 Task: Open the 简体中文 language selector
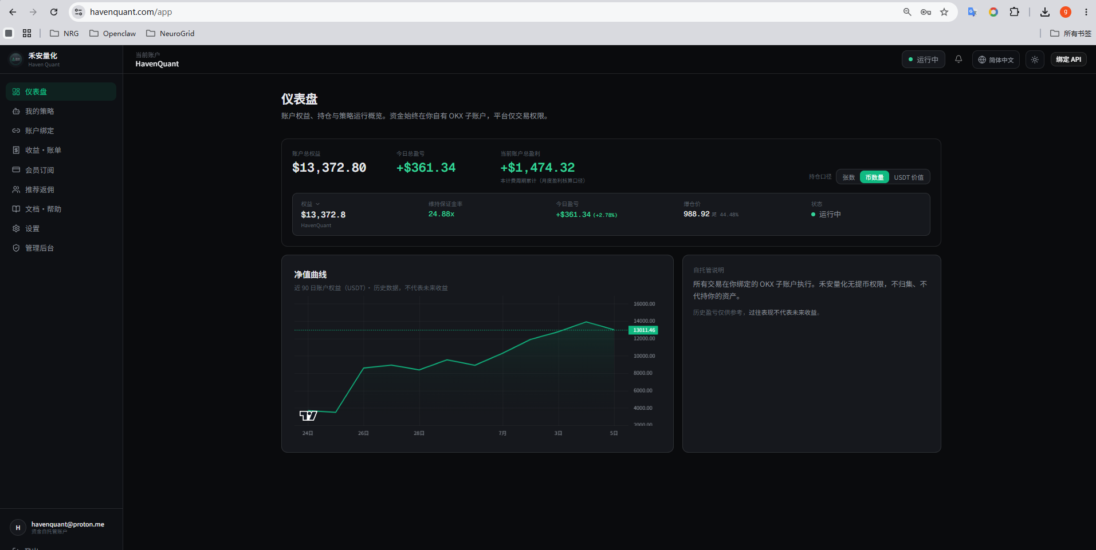[996, 60]
